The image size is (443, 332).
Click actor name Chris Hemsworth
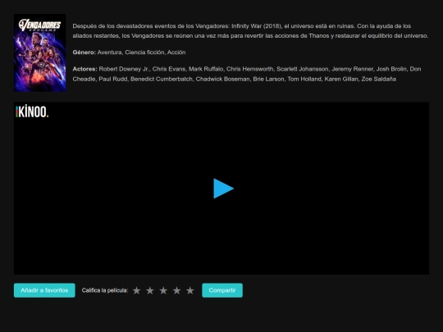click(249, 69)
